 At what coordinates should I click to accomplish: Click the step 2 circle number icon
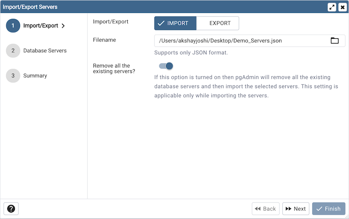[13, 51]
